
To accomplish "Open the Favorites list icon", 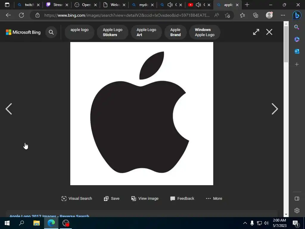I will pos(242,15).
